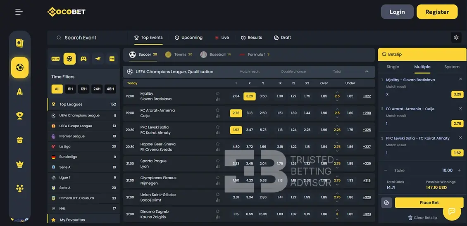Open the casino cards sidebar icon
The width and height of the screenshot is (467, 226).
20,43
